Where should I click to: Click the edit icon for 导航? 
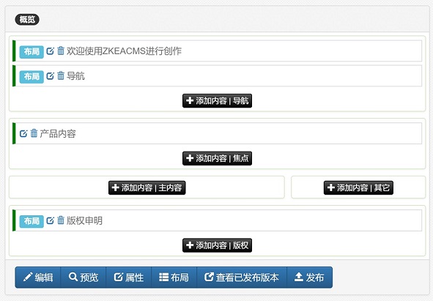[x=51, y=76]
